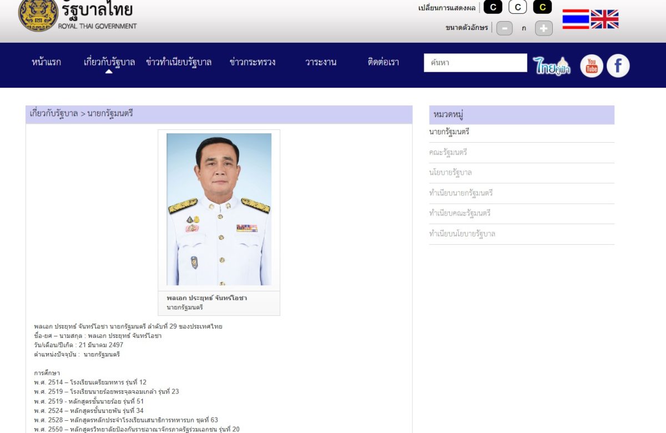Open the Facebook page icon
The height and width of the screenshot is (433, 666).
[x=618, y=66]
